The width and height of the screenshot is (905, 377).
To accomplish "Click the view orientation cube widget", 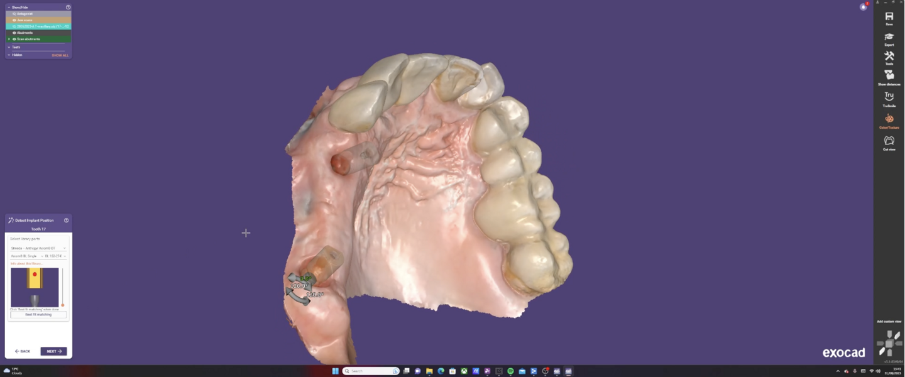I will pyautogui.click(x=889, y=343).
